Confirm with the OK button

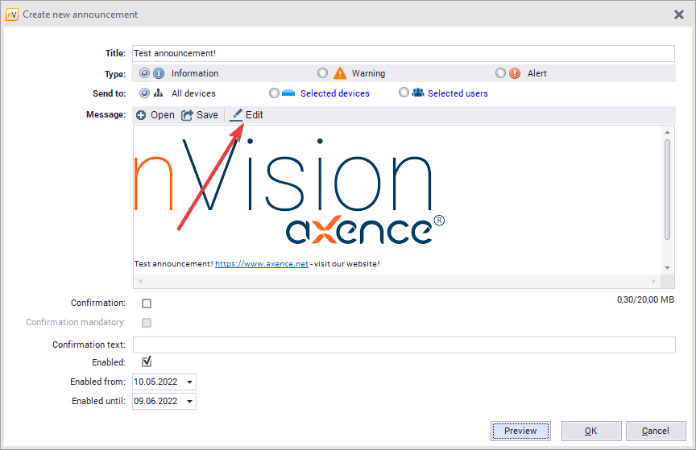591,431
